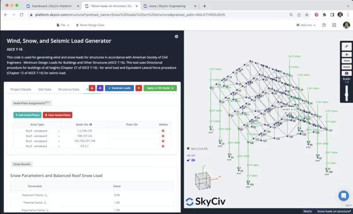Viewport: 353px width, 214px height.
Task: Bookmark the page with the star icon
Action: [307, 15]
